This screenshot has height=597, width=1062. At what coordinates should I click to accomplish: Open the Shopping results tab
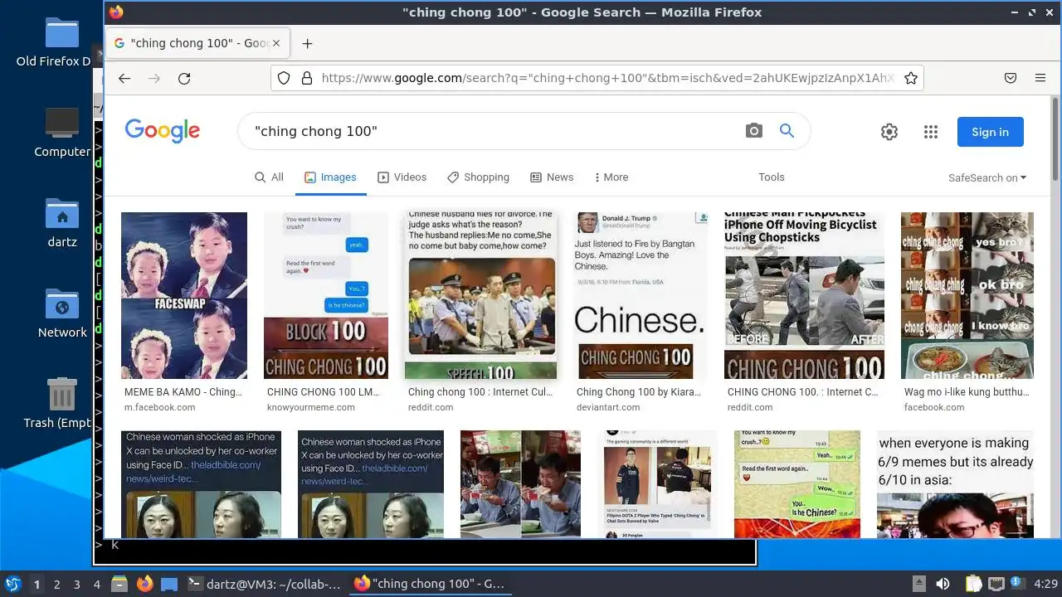coord(478,177)
